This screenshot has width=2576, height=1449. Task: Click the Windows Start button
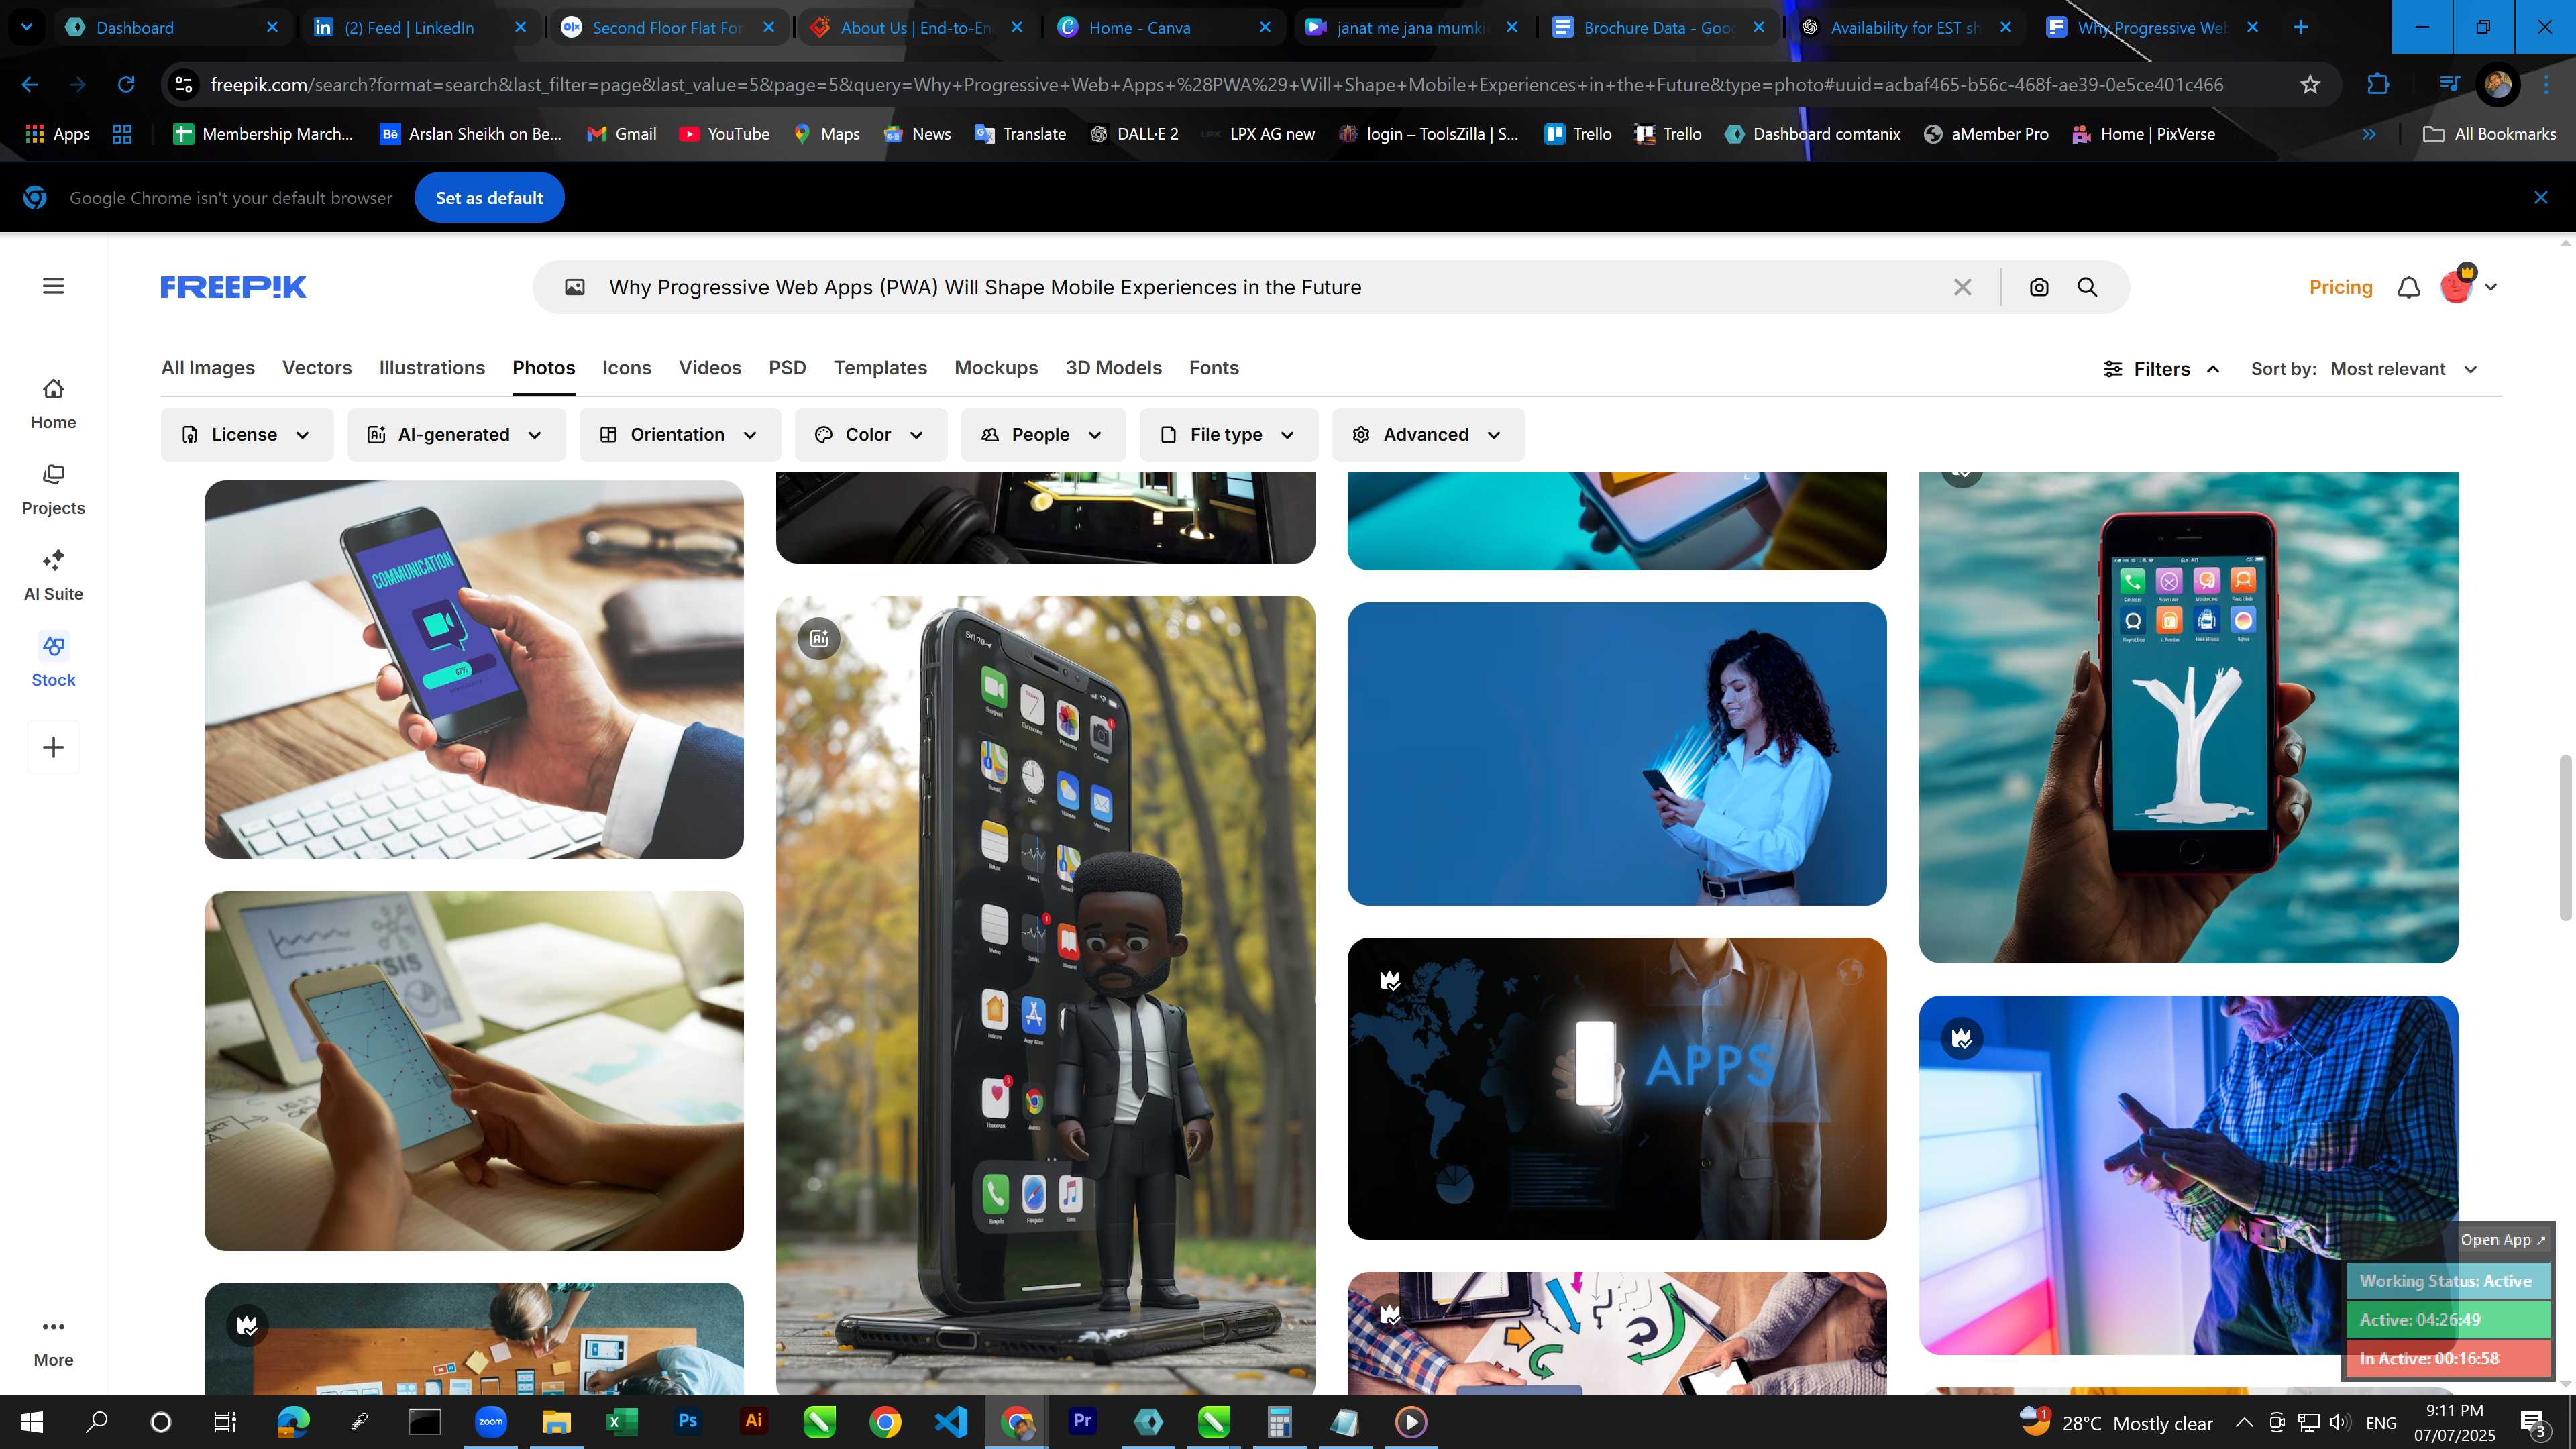click(32, 1421)
